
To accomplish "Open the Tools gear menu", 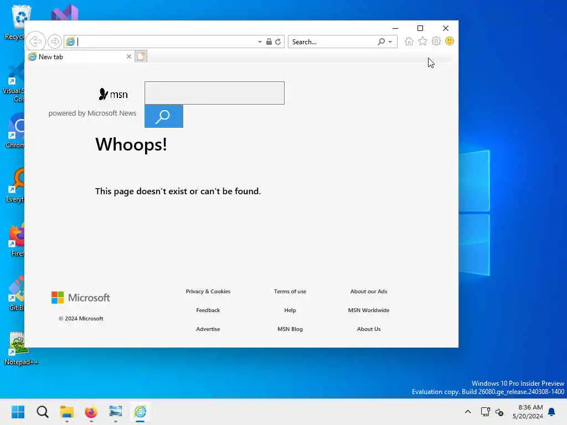I will pos(436,41).
